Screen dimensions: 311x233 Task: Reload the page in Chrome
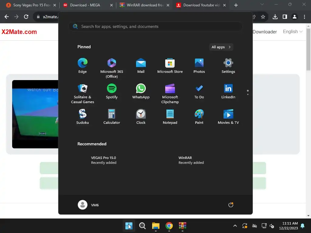pyautogui.click(x=26, y=17)
